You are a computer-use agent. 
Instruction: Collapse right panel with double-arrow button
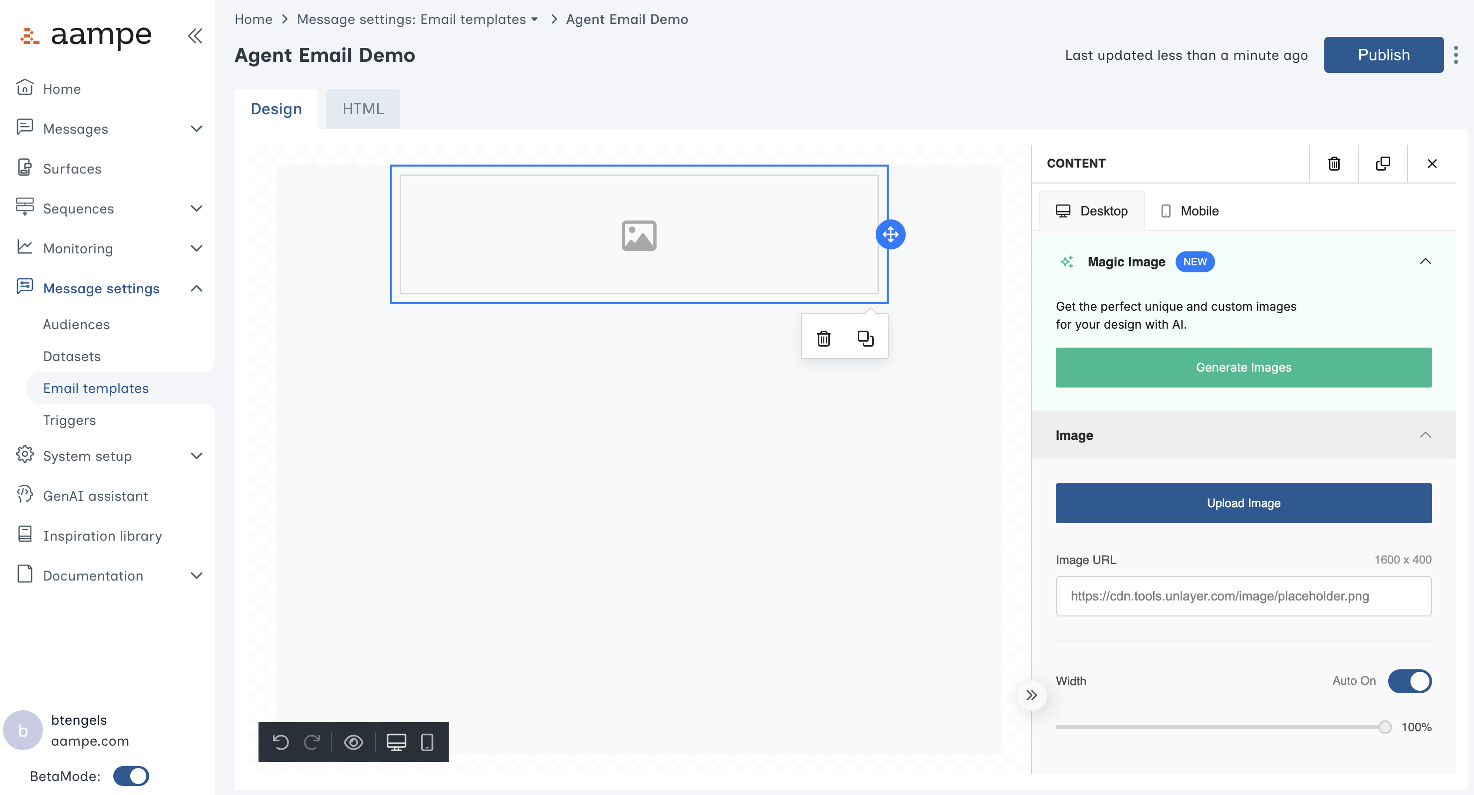pos(1031,695)
